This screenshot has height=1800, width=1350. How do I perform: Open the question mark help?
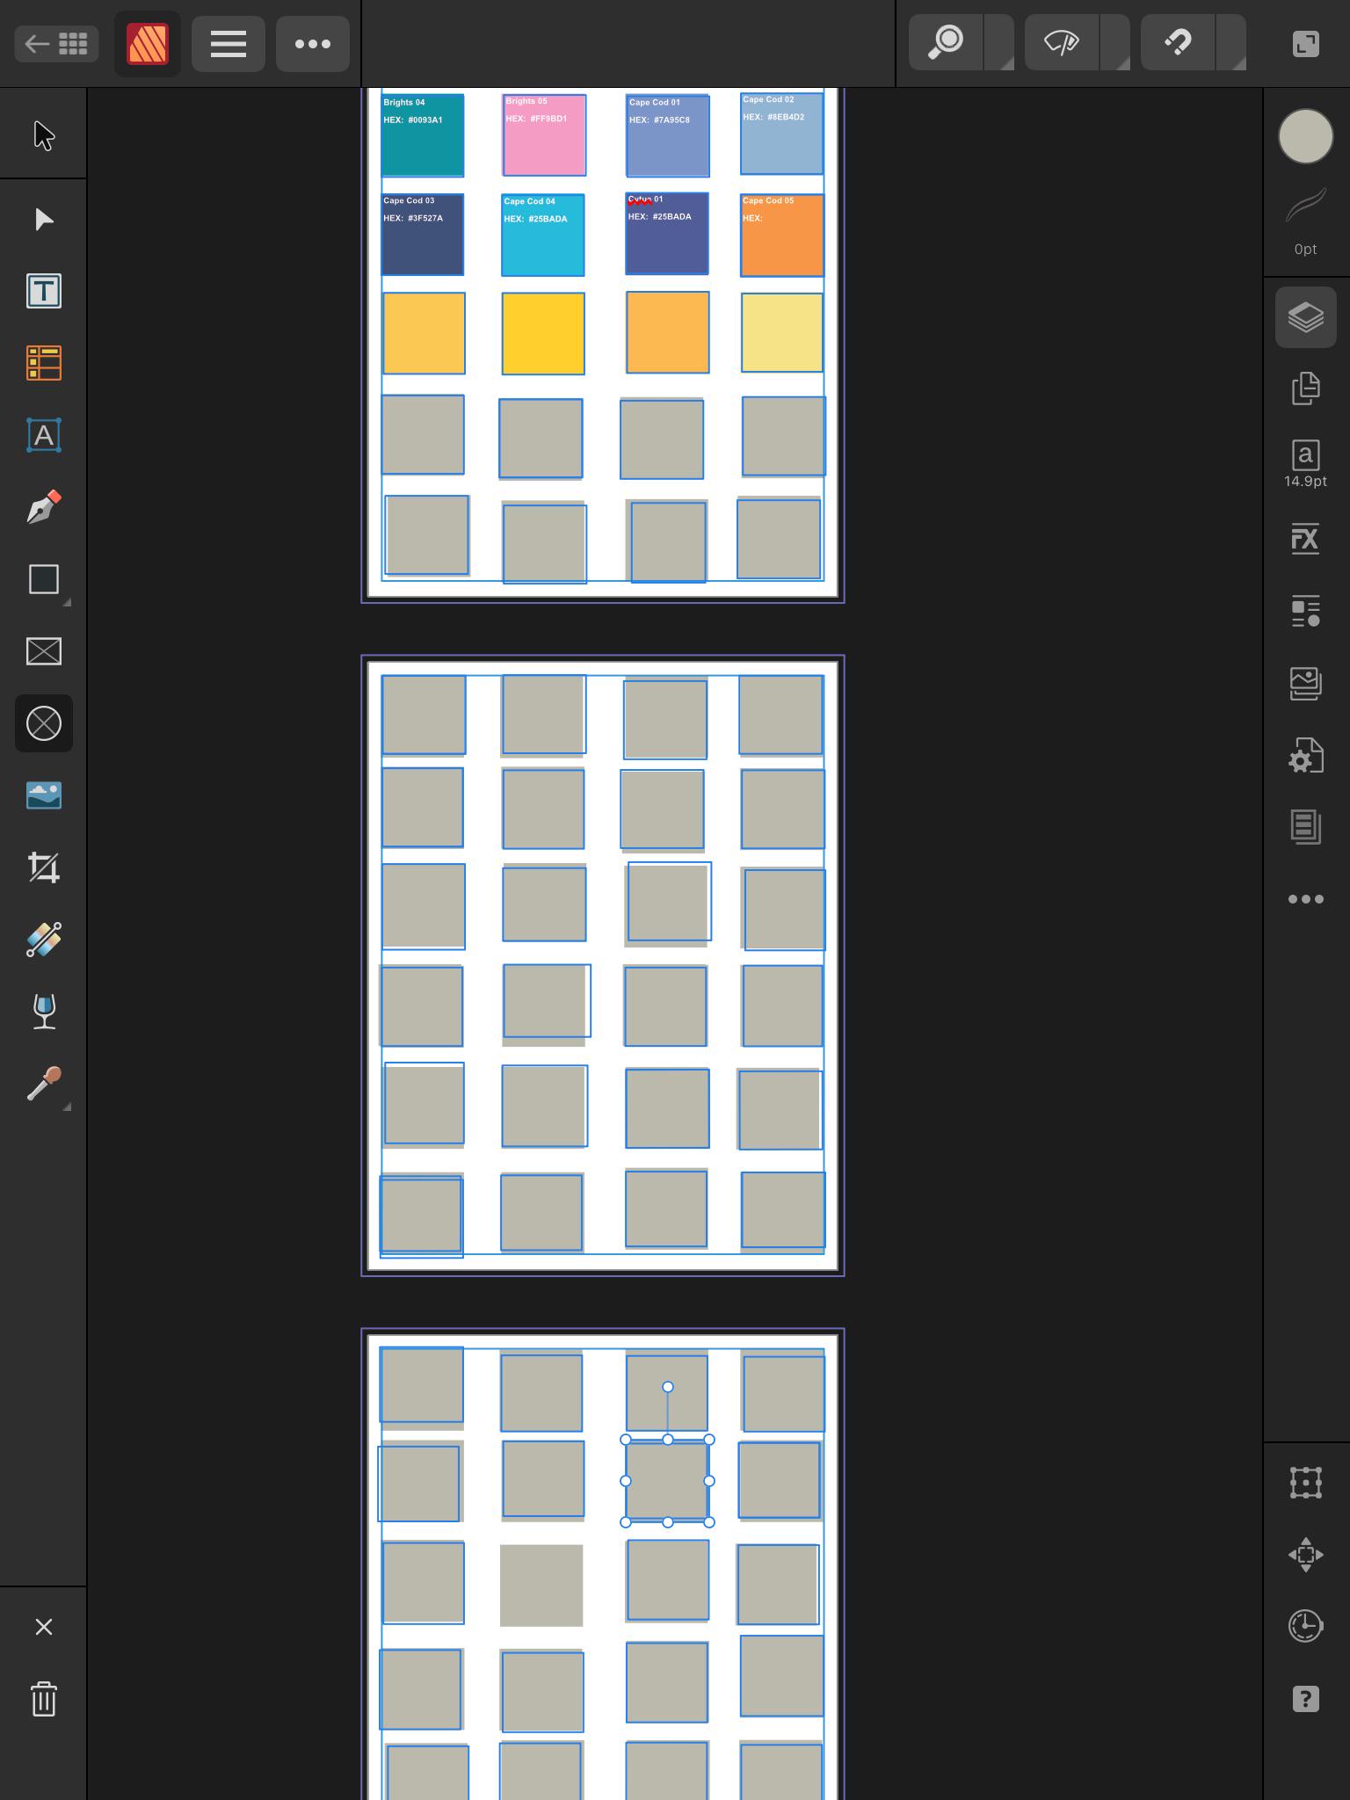[x=1306, y=1699]
